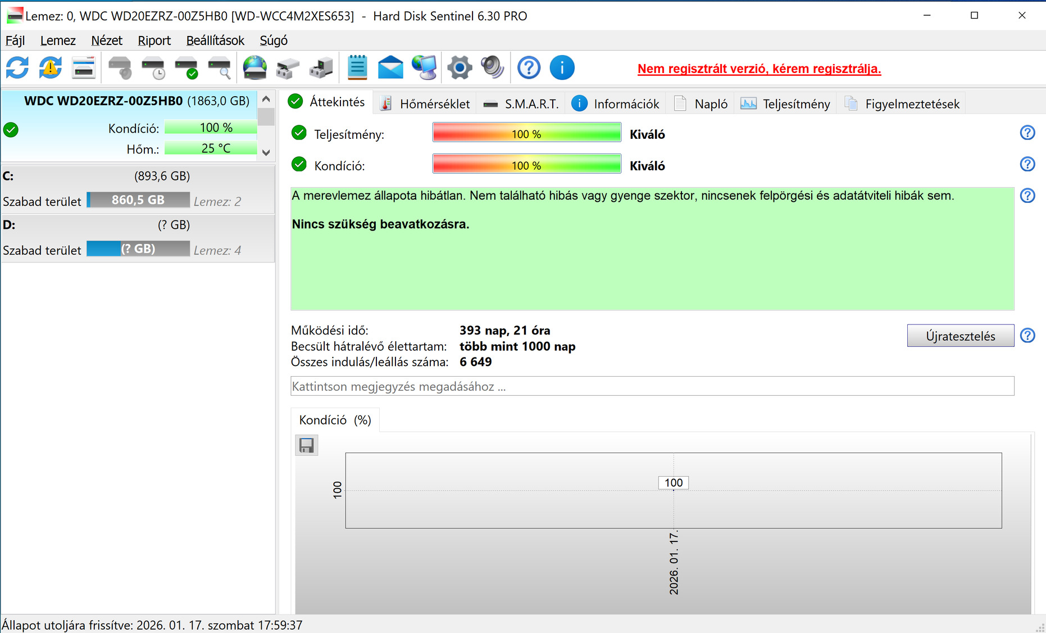This screenshot has width=1046, height=633.
Task: Click the Újratesztelés button
Action: (x=961, y=336)
